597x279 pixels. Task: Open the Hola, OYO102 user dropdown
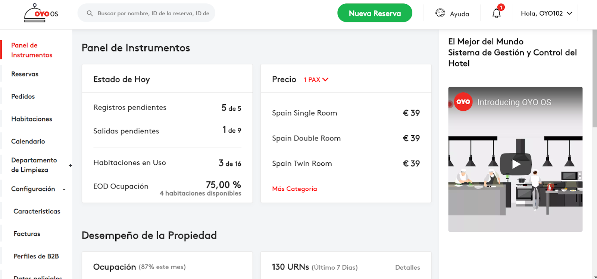point(546,13)
